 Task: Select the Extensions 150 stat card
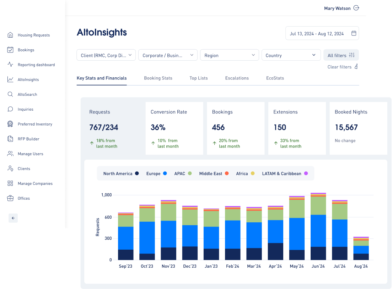tap(297, 128)
